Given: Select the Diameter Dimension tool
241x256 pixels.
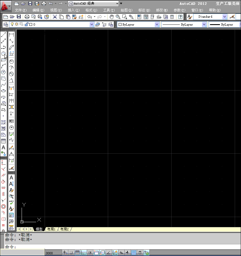Looking at the screenshot, I should coord(11,74).
